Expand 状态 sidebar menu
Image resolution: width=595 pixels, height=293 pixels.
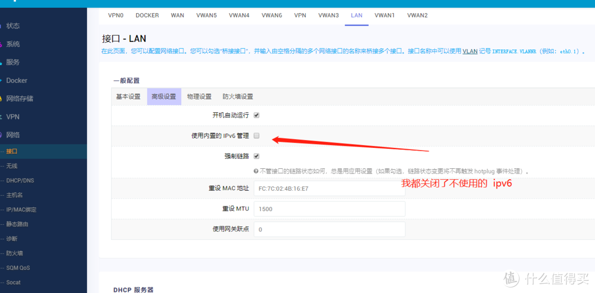[x=13, y=26]
